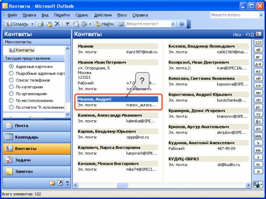Jump to contacts index 123
The image size is (266, 199).
(x=258, y=42)
